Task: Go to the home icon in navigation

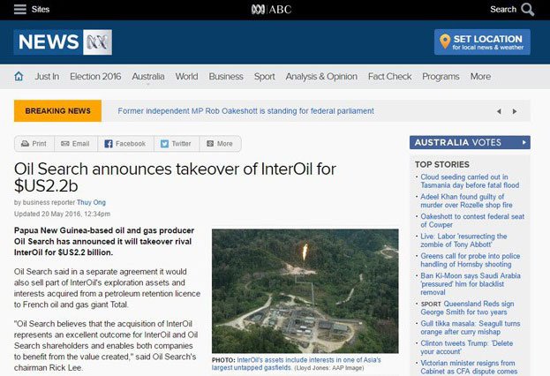Action: coord(19,76)
